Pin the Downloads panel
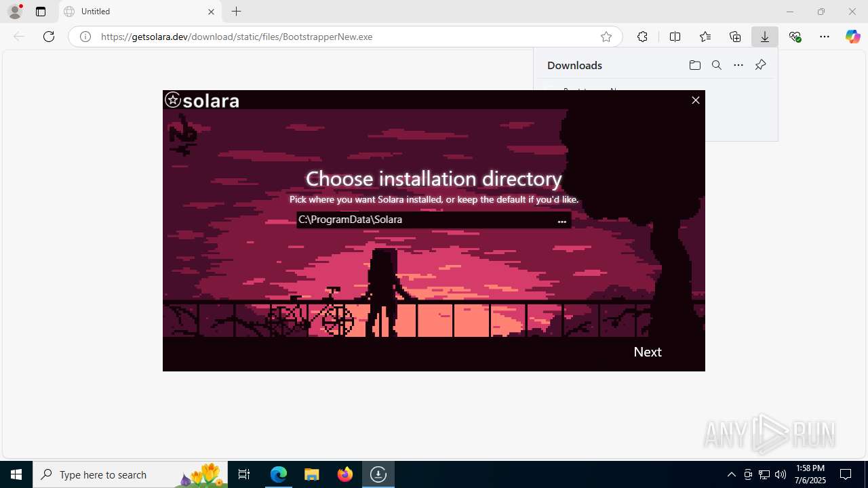 pyautogui.click(x=760, y=65)
